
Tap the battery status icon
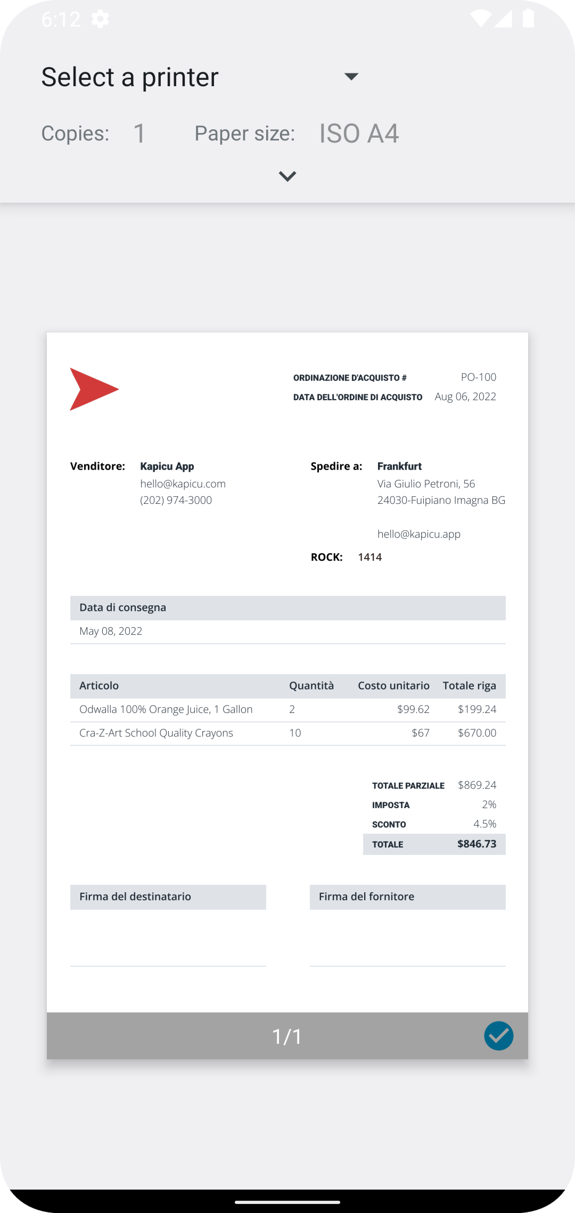528,19
